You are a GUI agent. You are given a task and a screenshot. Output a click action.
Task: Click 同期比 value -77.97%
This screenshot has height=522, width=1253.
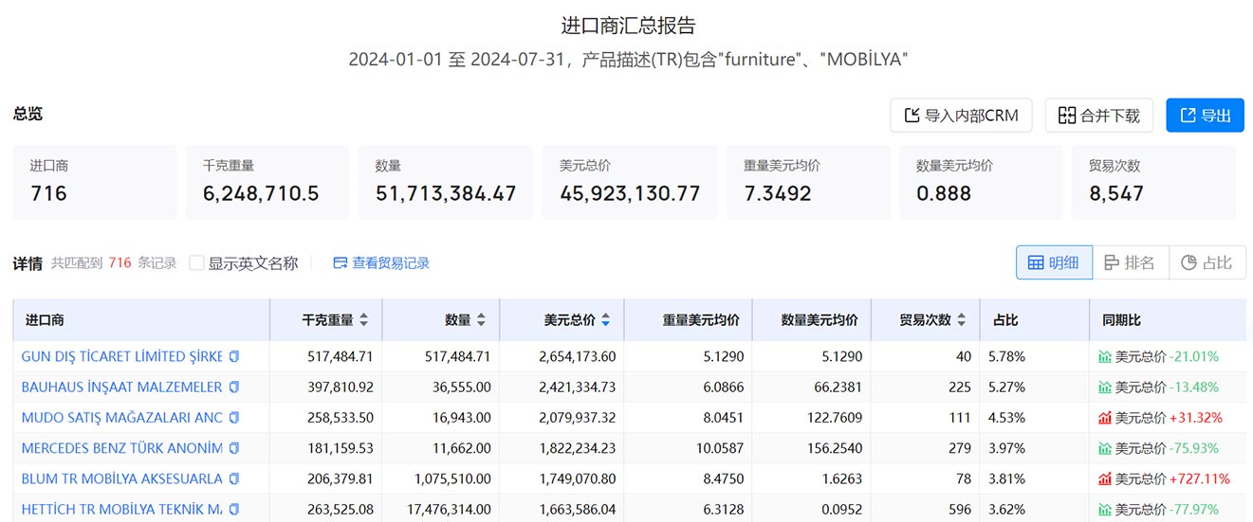point(1195,510)
